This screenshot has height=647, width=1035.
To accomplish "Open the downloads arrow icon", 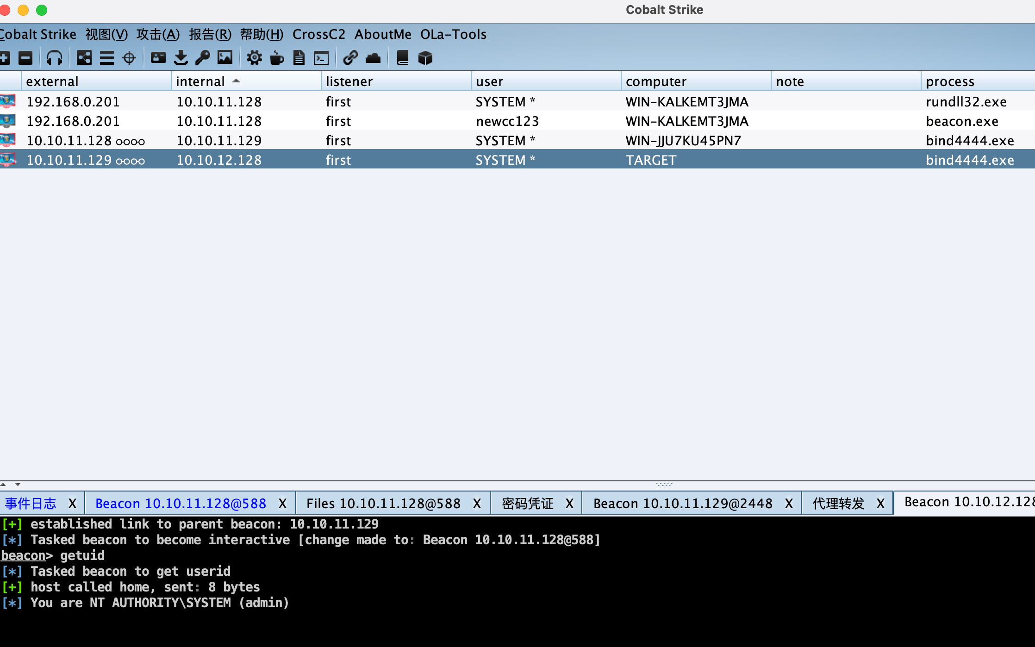I will click(x=181, y=58).
